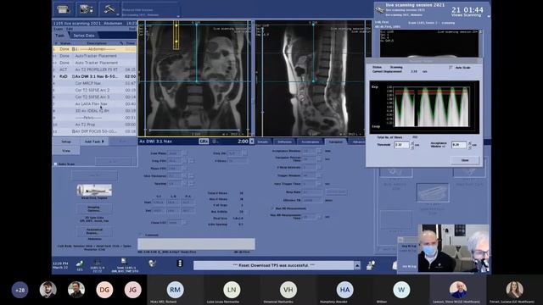Open the Add Task menu button

[94, 141]
